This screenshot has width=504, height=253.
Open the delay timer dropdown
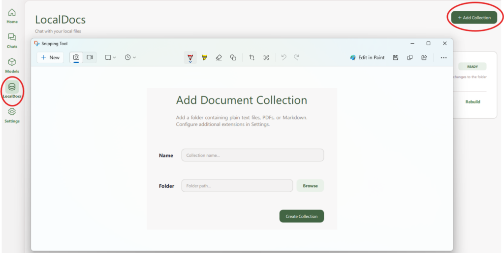(x=130, y=57)
